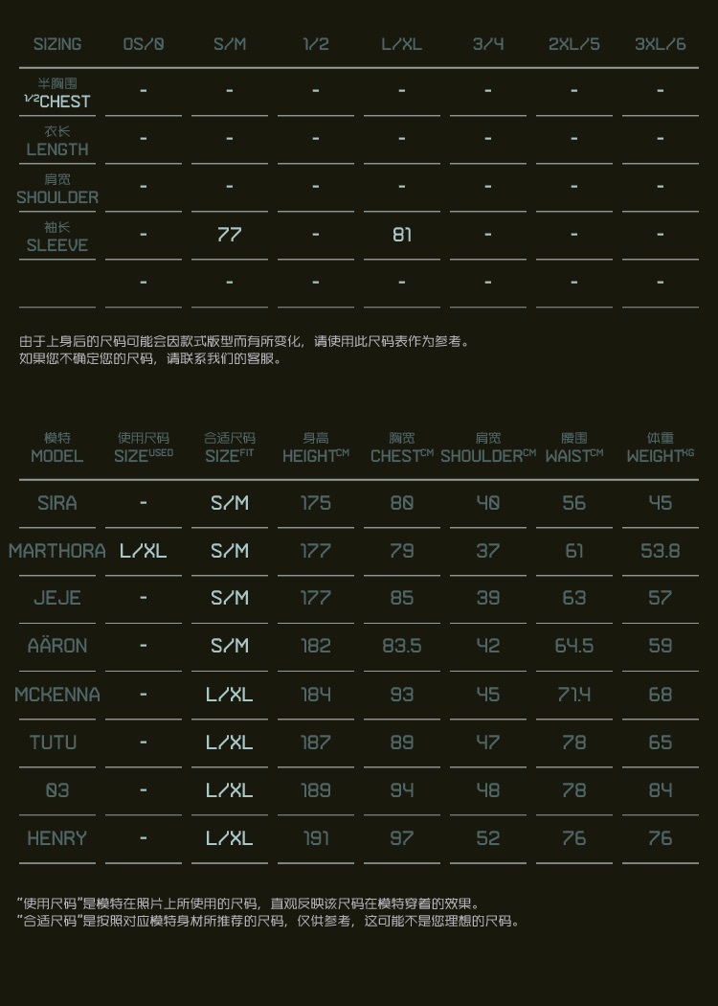The image size is (718, 1006).
Task: Click sleeve value 81 for L/XL
Action: point(402,234)
